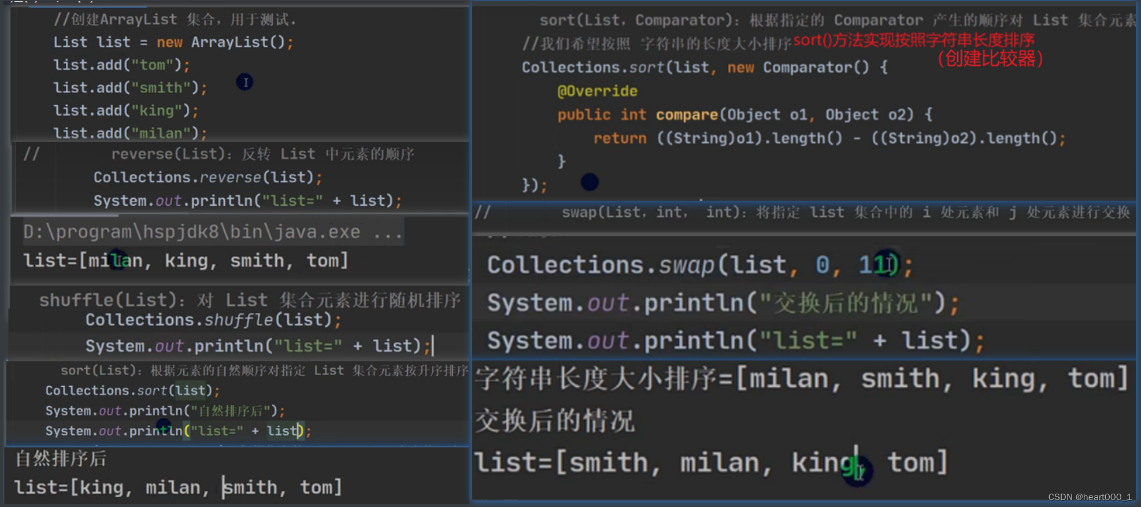Click the line 'List list = new ArrayList();'
Image resolution: width=1141 pixels, height=507 pixels.
pyautogui.click(x=173, y=42)
